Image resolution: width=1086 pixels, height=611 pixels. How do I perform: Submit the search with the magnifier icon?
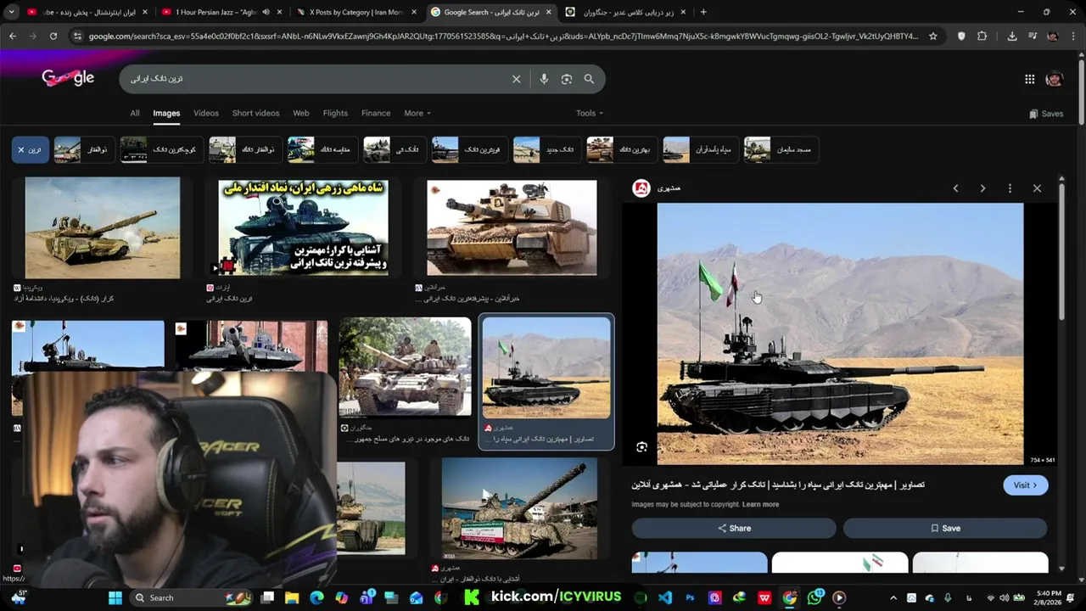click(589, 79)
